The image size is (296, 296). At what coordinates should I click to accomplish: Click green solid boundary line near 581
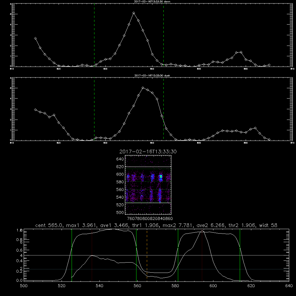click(x=178, y=255)
